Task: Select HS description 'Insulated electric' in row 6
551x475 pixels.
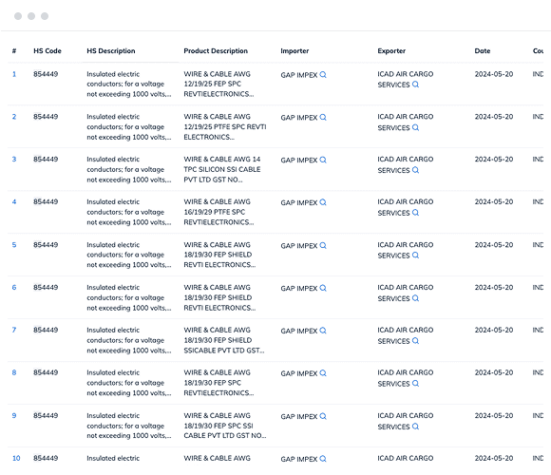Action: click(113, 288)
